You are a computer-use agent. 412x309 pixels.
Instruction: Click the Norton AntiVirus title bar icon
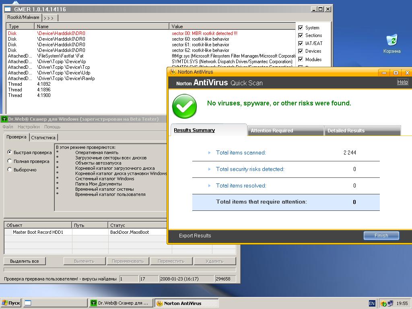pos(173,72)
